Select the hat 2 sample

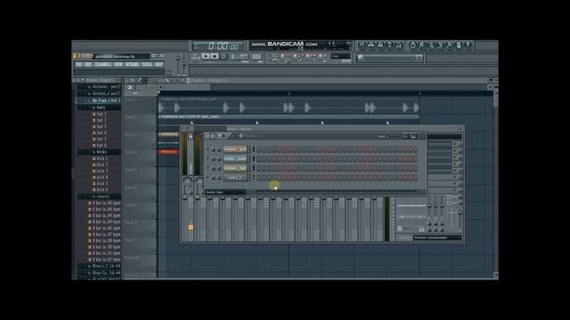[x=101, y=120]
